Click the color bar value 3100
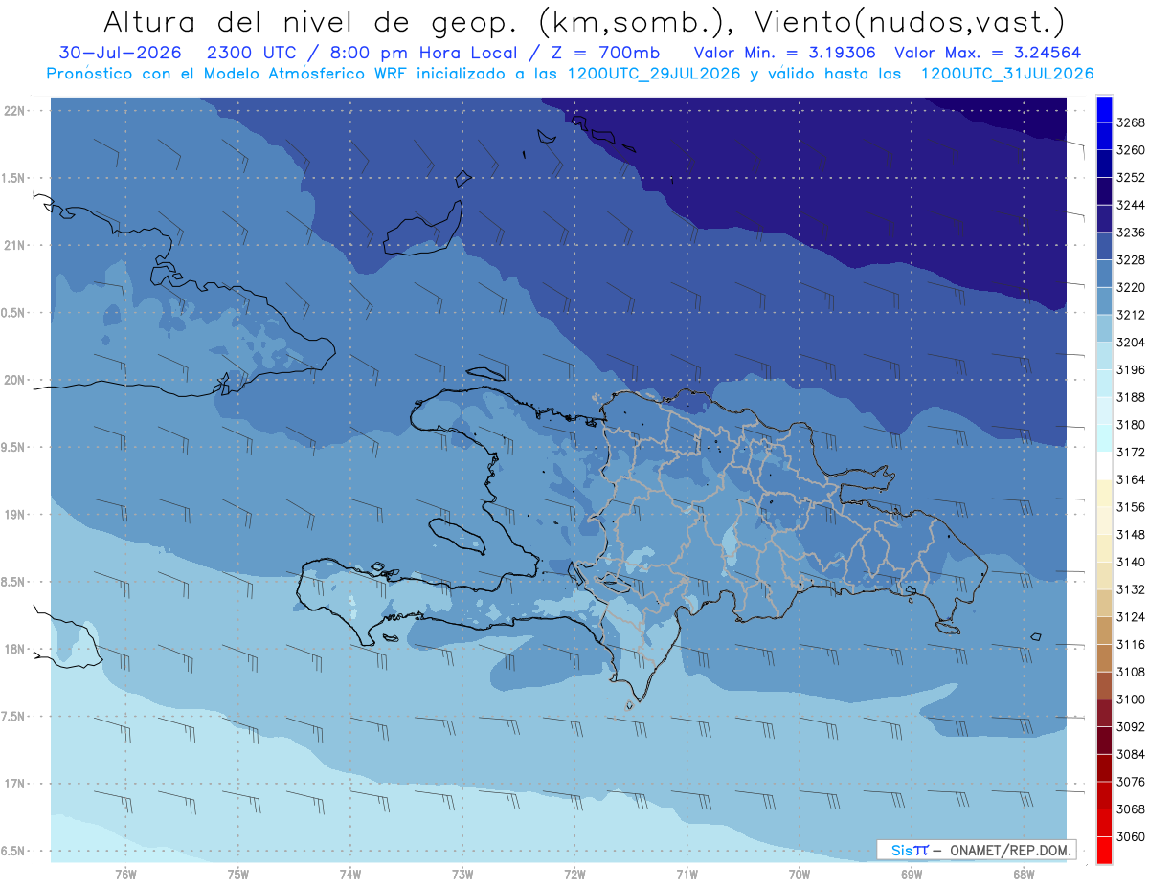Viewport: 1149px width, 887px height. pyautogui.click(x=1131, y=699)
